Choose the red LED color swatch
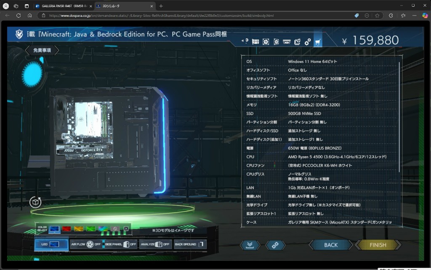This screenshot has height=270, width=431. click(x=67, y=228)
